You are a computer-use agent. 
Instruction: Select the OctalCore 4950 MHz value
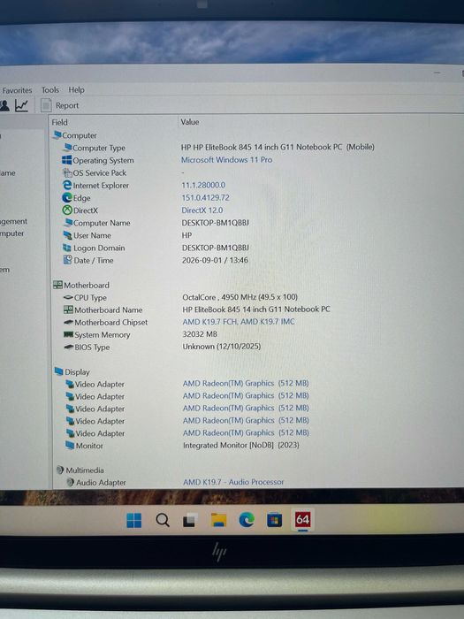click(240, 297)
